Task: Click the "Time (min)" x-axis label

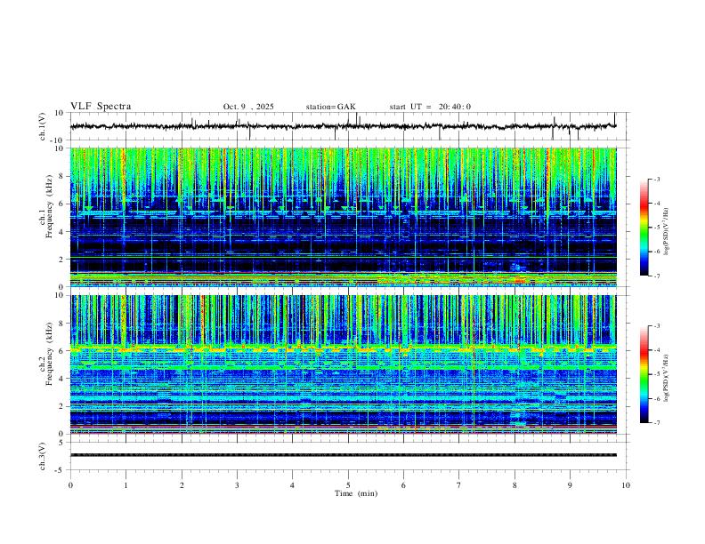Action: [x=356, y=493]
